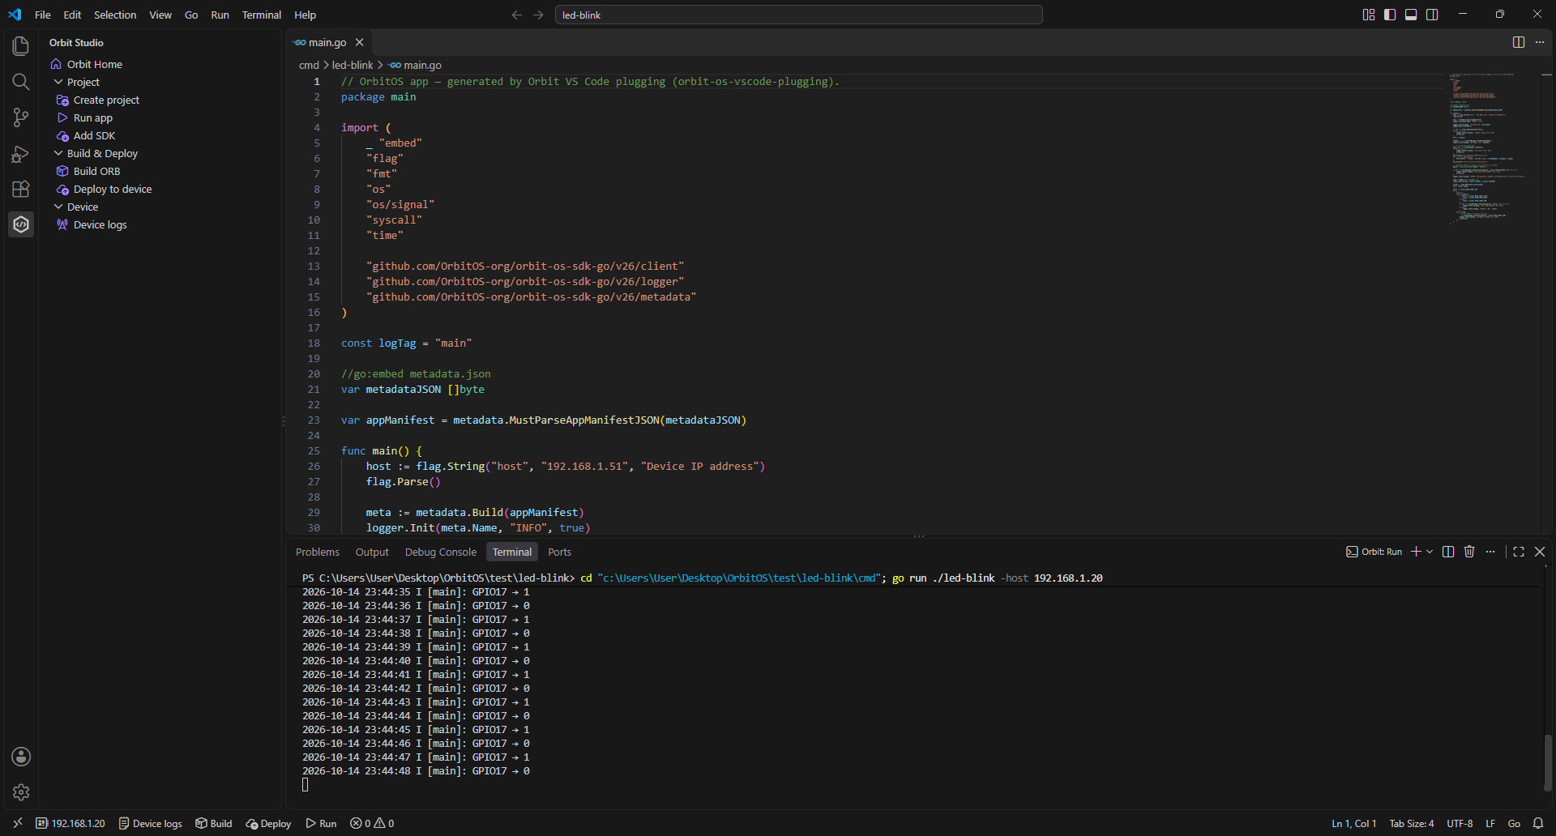Click the terminal vertical scrollbar
The image size is (1556, 836).
1547,761
